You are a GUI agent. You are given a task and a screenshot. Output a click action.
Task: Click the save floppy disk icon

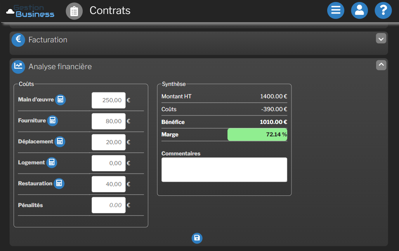coord(197,238)
